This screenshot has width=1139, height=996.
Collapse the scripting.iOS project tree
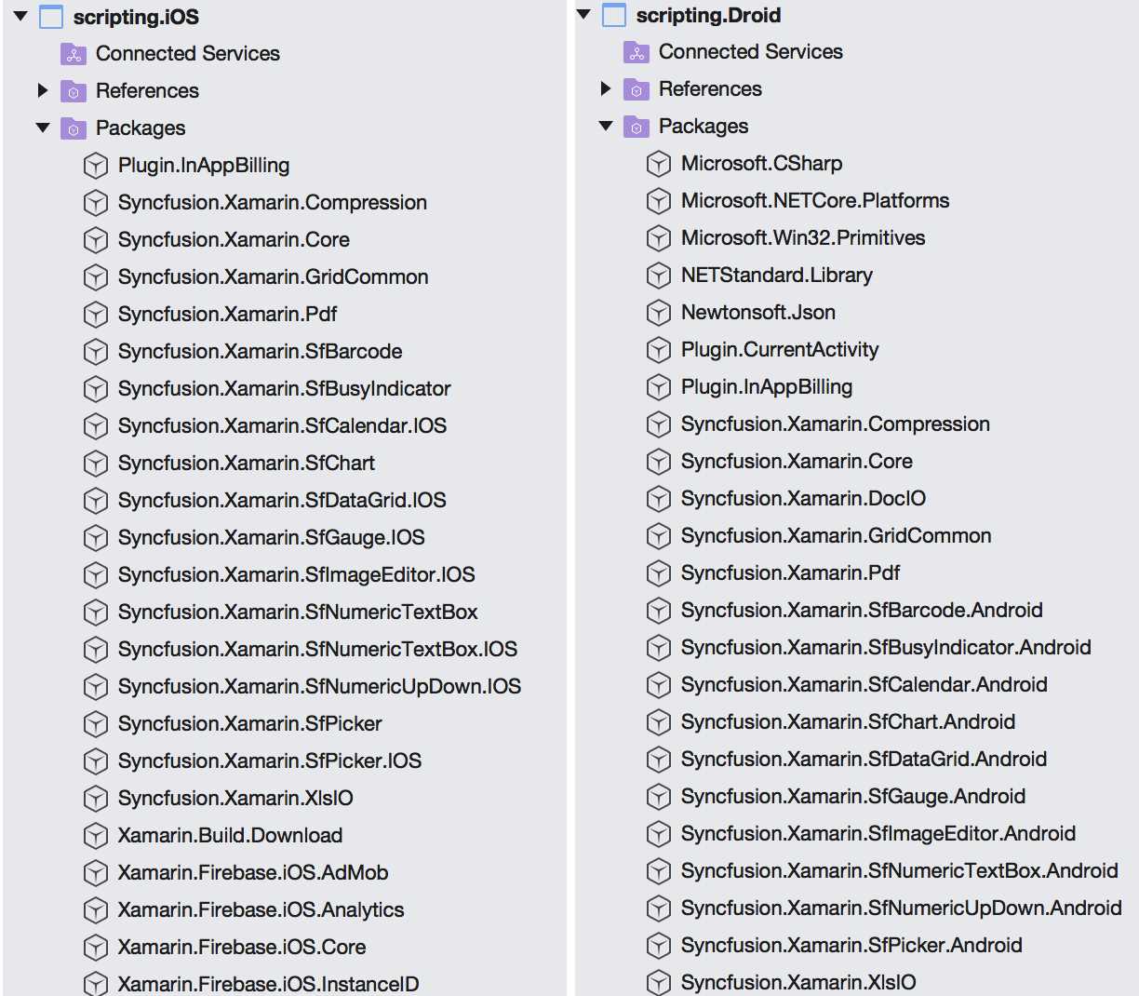[x=20, y=16]
